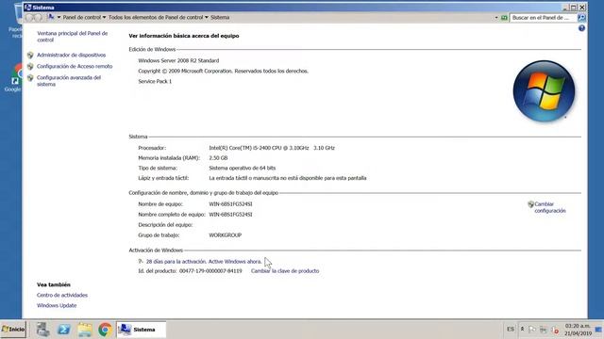Click shield icon beside Cambiar configuración

coord(530,204)
